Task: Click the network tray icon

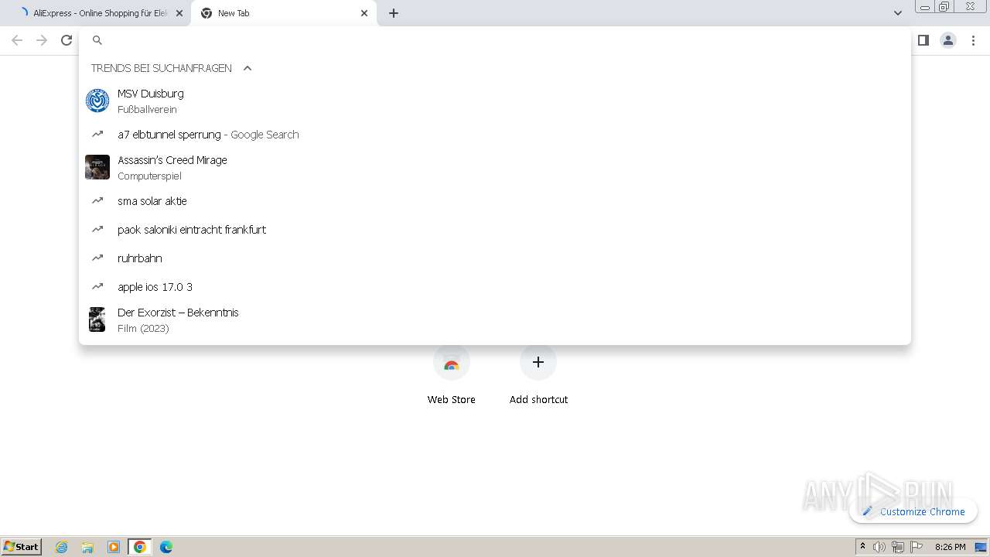Action: pos(898,547)
